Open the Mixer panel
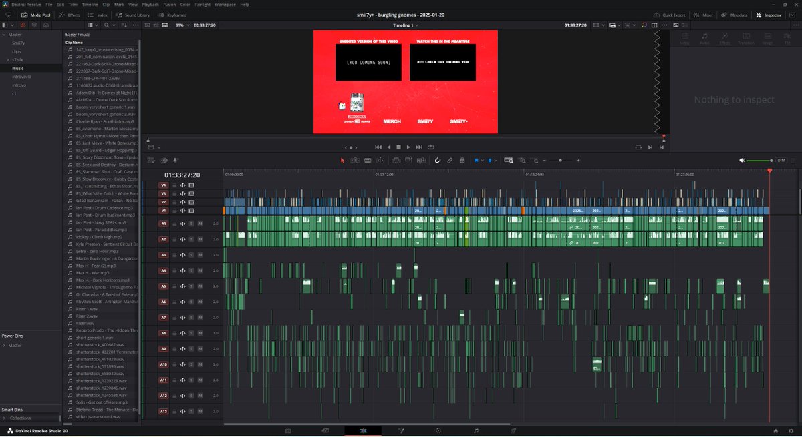802x437 pixels. [x=704, y=14]
